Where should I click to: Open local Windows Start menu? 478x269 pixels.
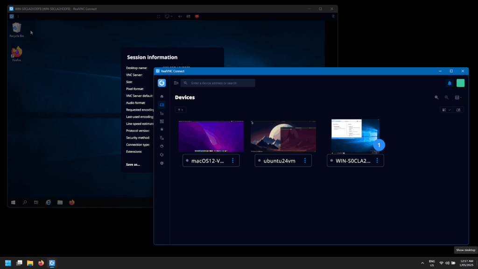(x=8, y=263)
